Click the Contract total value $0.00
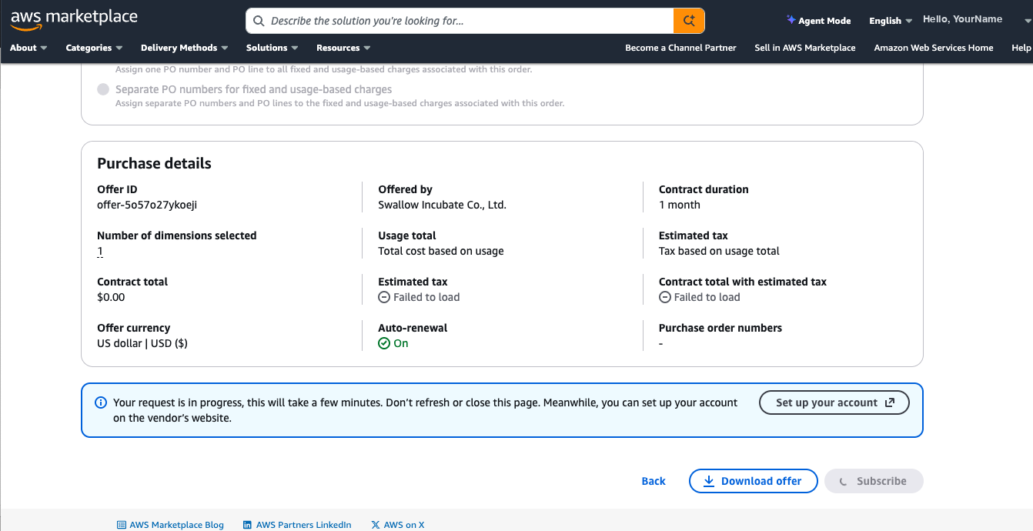Viewport: 1033px width, 531px height. [111, 297]
